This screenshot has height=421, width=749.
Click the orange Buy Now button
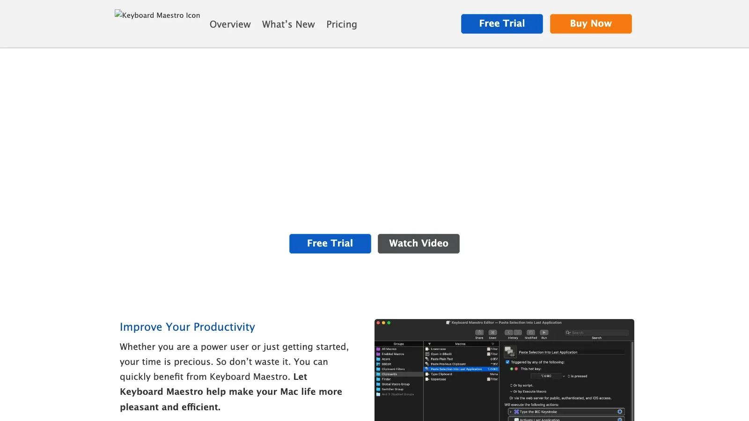click(591, 24)
